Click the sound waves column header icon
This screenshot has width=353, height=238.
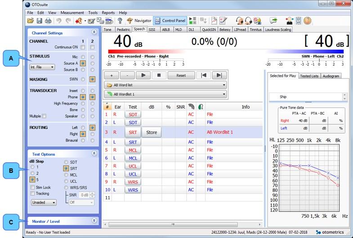(191, 107)
